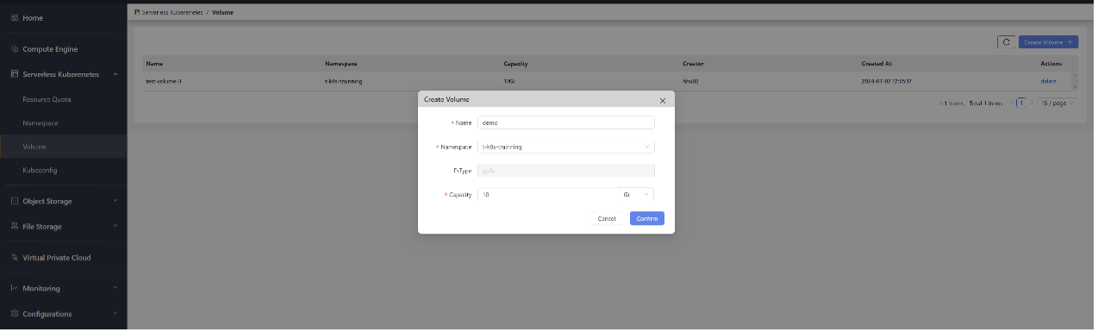Viewport: 1098px width, 332px height.
Task: Click the previous page arrow
Action: click(1011, 103)
